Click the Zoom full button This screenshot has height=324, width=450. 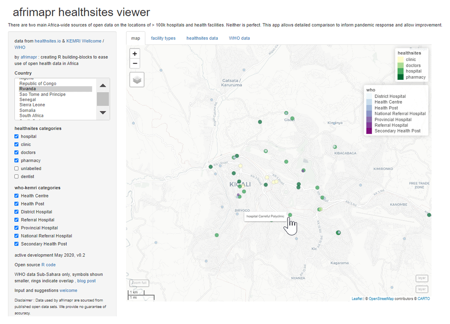click(x=139, y=283)
